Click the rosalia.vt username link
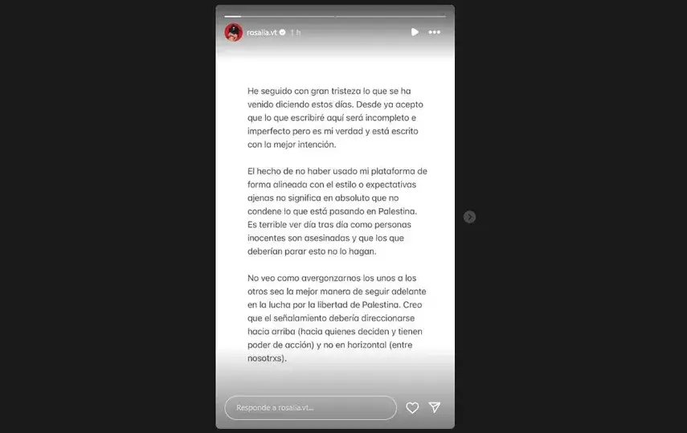This screenshot has width=687, height=433. [x=262, y=32]
